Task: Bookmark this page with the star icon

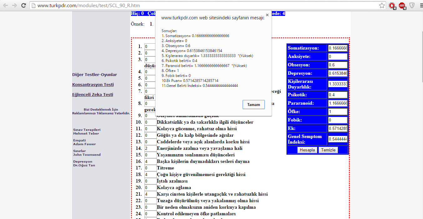Action: pos(382,6)
